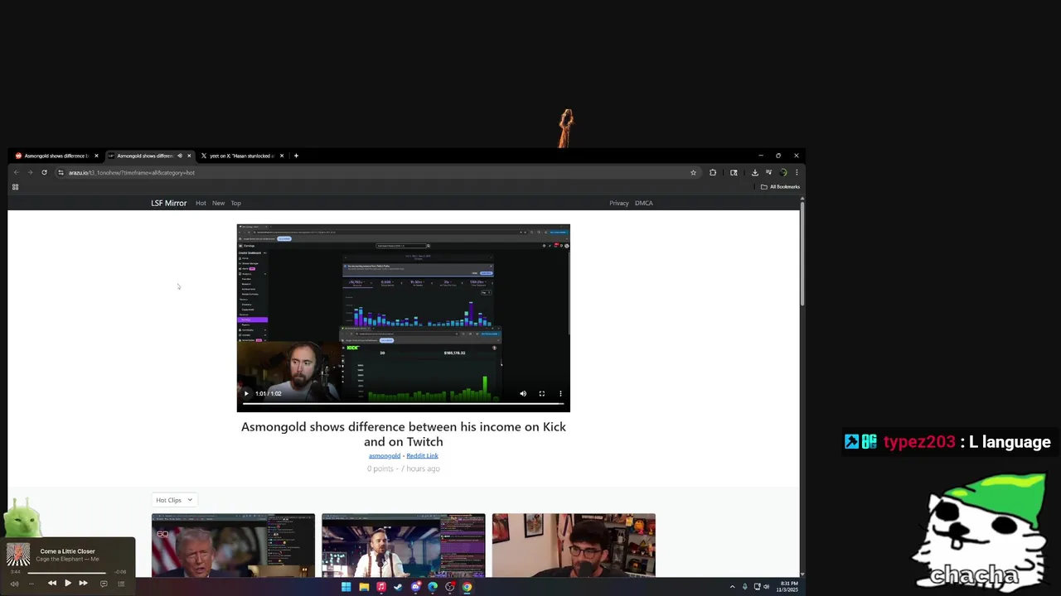1061x596 pixels.
Task: Open File Explorer from taskbar
Action: click(x=364, y=587)
